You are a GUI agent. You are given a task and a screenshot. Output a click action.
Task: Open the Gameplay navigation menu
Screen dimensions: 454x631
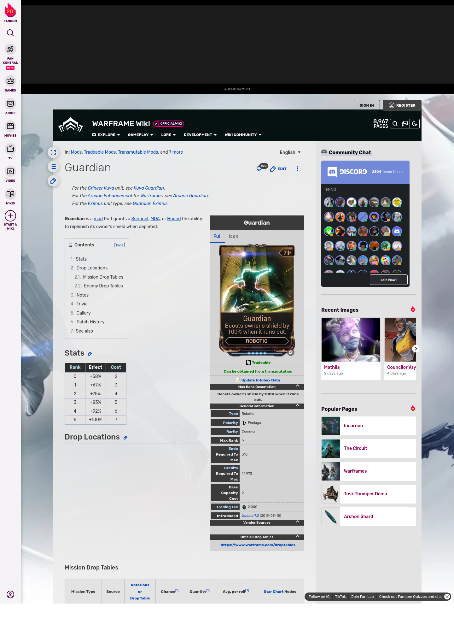click(140, 135)
